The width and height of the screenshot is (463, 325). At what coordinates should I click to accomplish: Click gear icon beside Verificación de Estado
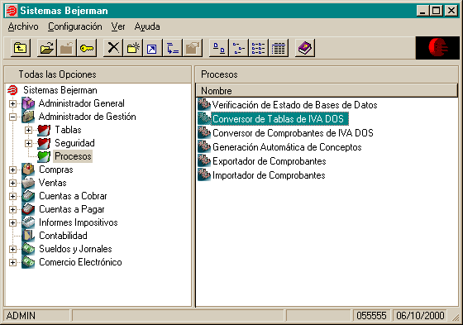[x=204, y=104]
